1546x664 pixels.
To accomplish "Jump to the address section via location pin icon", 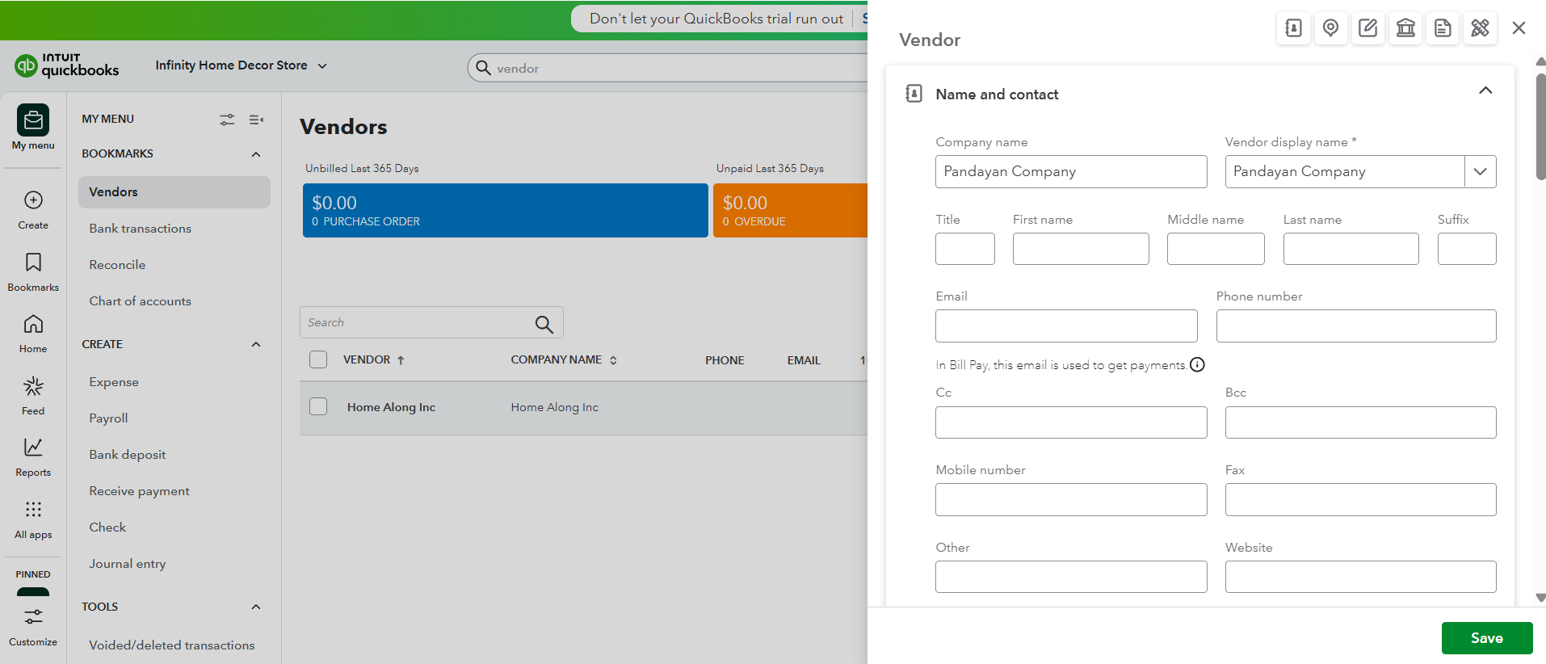I will point(1330,28).
